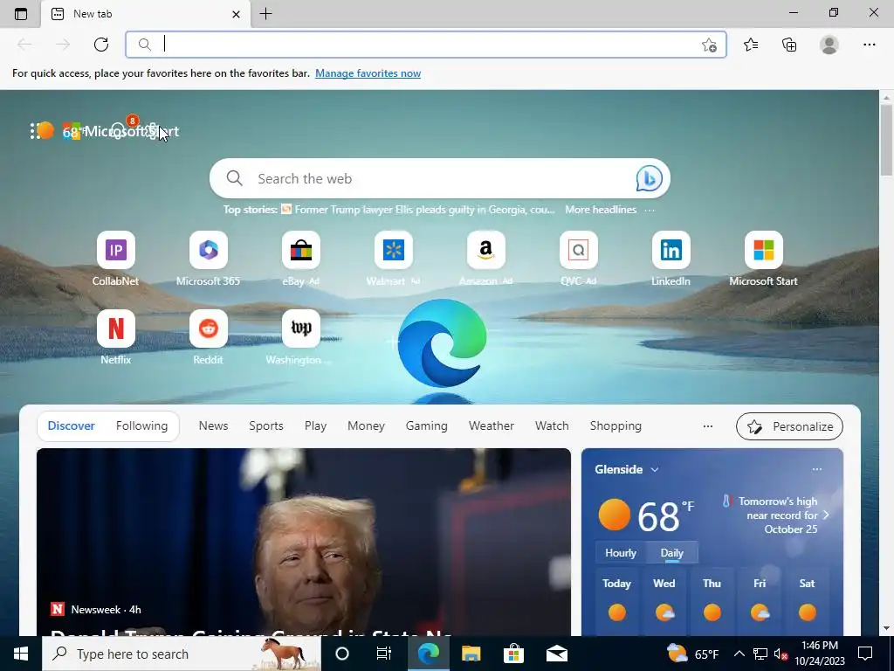Image resolution: width=894 pixels, height=671 pixels.
Task: Switch to the Following feed tab
Action: coord(142,426)
